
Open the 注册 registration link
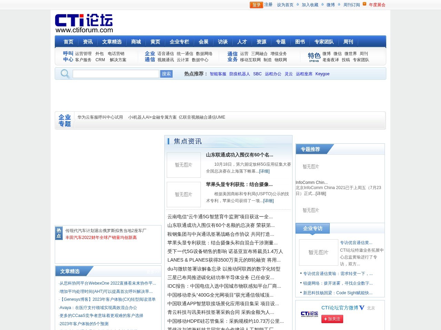point(268,4)
